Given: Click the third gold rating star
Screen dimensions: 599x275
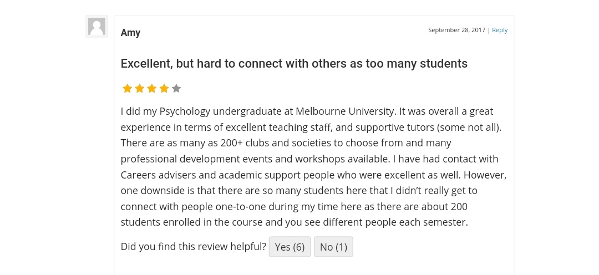Looking at the screenshot, I should coord(151,88).
